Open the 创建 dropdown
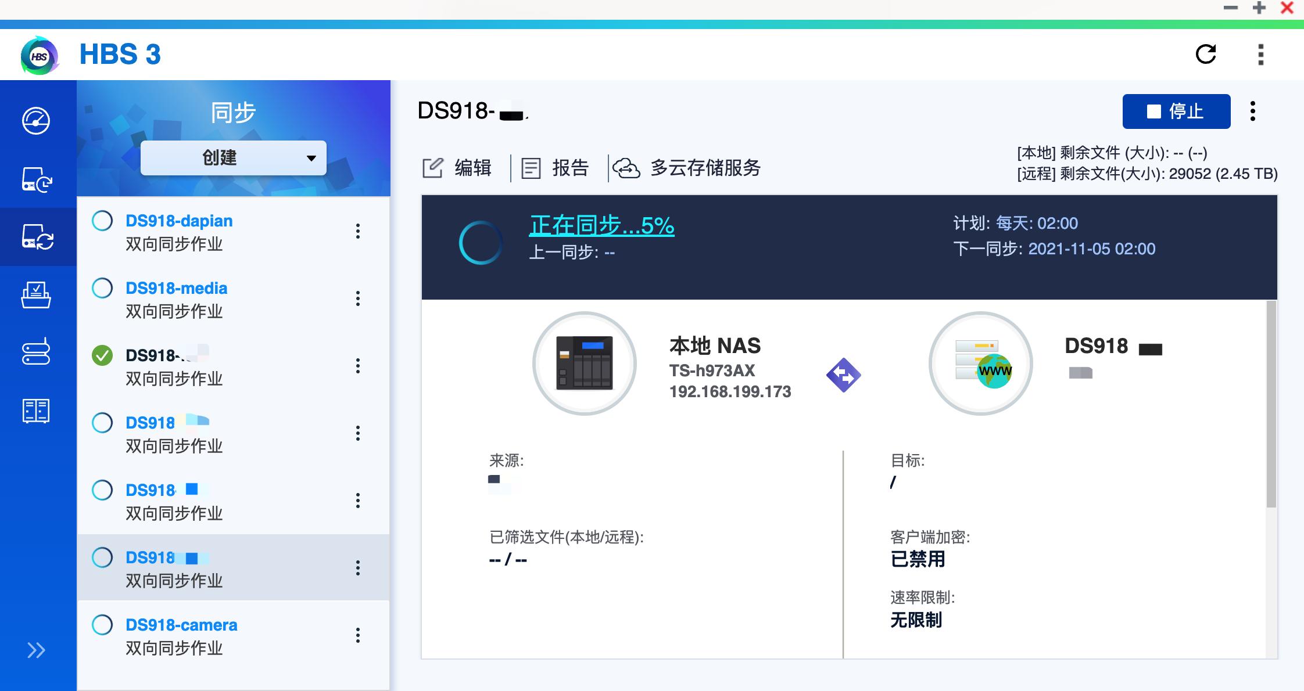 [233, 157]
